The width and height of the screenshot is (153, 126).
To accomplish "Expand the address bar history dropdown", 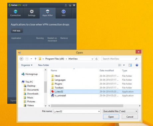I will pos(92,59).
